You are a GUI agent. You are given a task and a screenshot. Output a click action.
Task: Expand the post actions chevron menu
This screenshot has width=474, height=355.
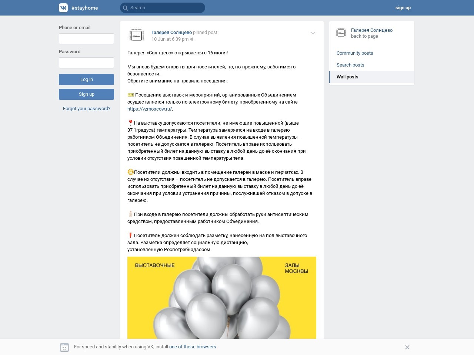click(x=313, y=33)
